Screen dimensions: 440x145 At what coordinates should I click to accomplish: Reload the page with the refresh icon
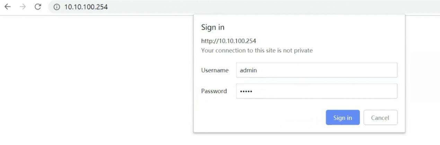click(38, 7)
